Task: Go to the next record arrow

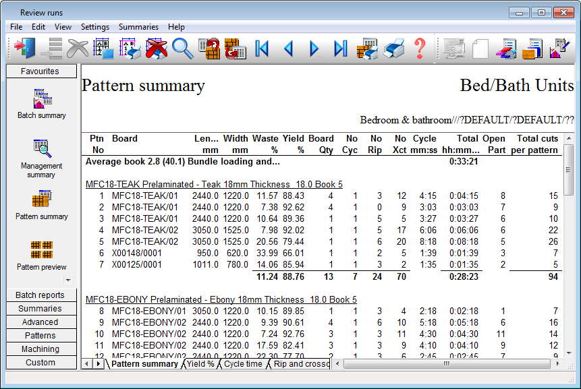Action: (314, 49)
